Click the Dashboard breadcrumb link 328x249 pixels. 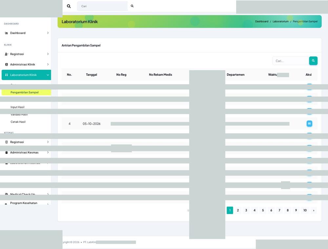tap(261, 22)
